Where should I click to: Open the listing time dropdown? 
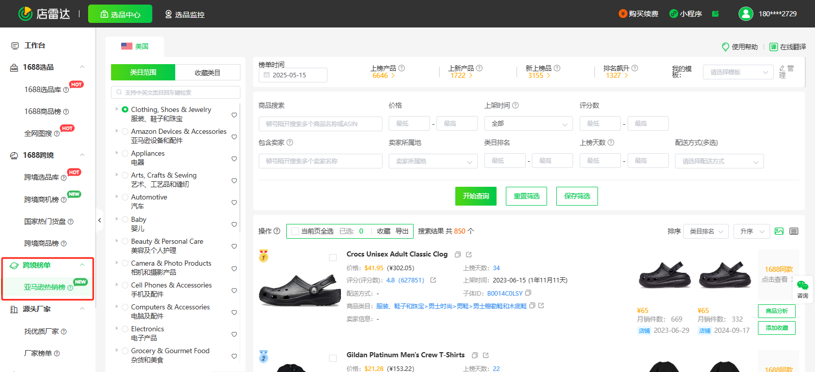coord(528,124)
